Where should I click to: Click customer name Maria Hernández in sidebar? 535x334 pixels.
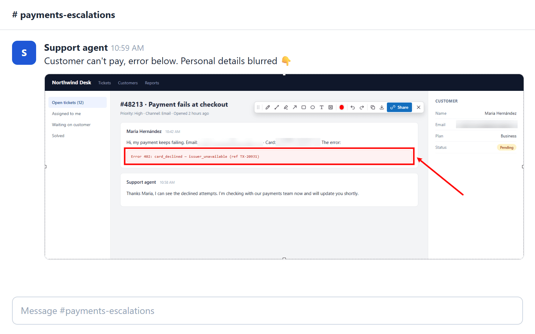click(501, 113)
